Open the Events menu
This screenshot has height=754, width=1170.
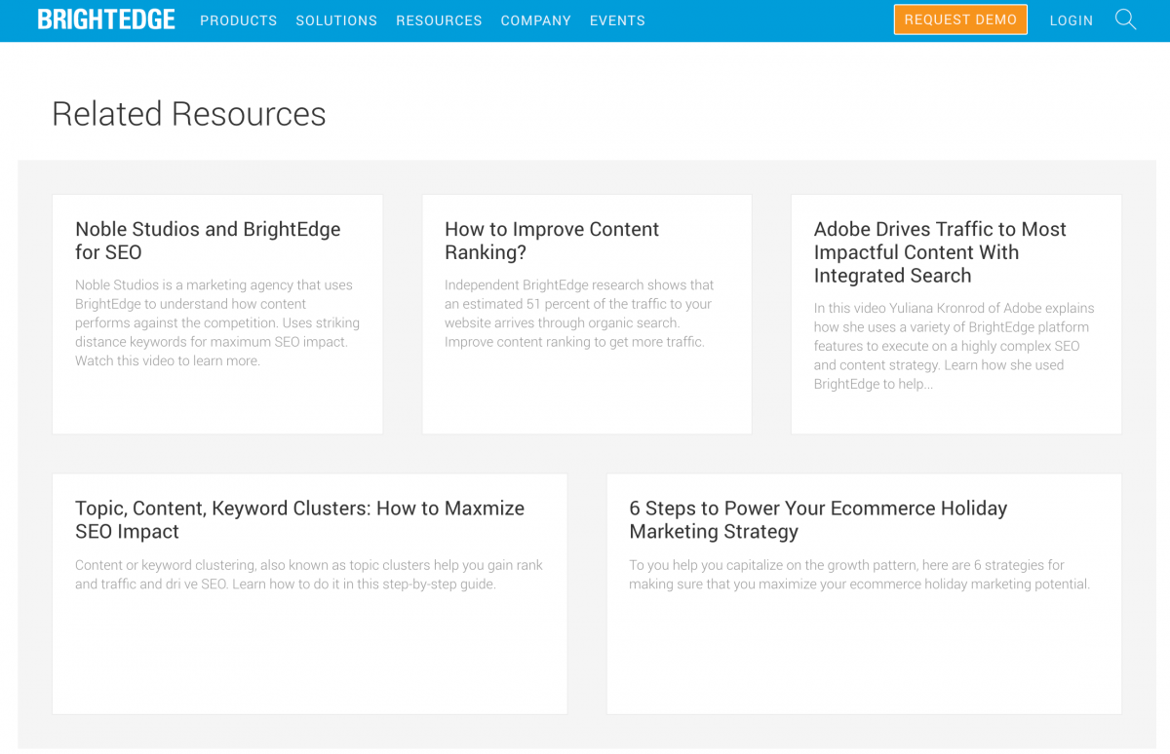tap(617, 20)
